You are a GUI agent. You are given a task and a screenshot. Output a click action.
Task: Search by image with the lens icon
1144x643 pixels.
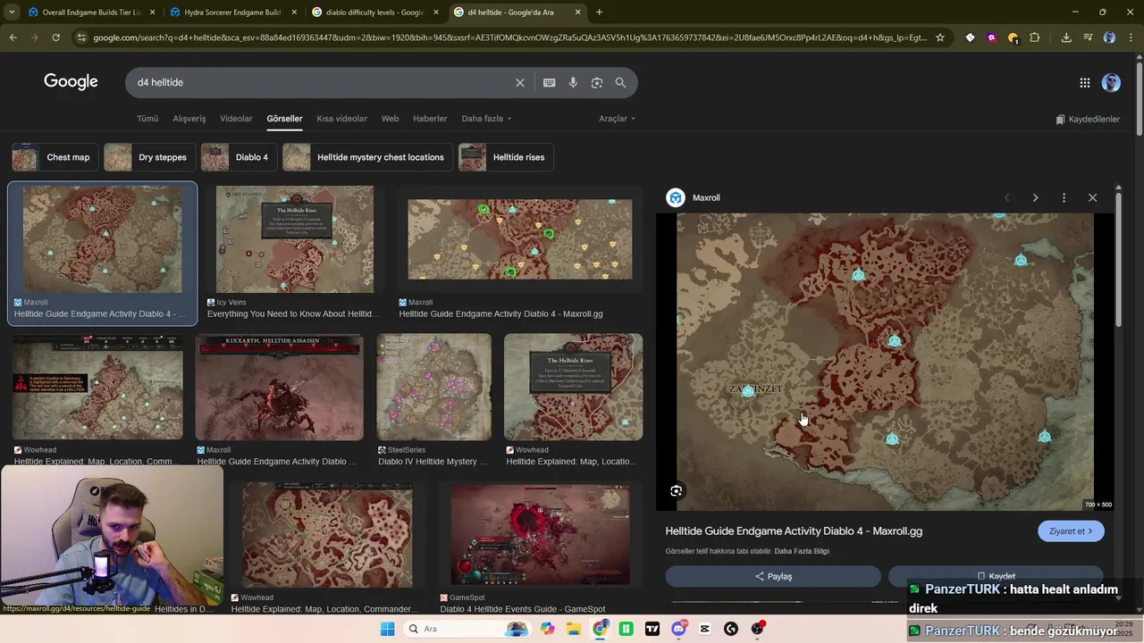[x=596, y=82]
